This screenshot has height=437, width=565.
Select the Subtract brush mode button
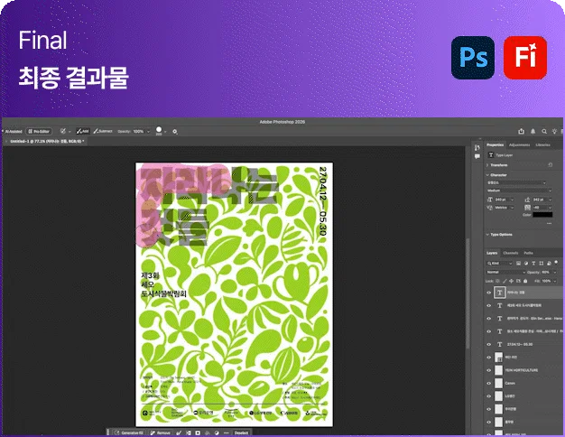click(103, 132)
